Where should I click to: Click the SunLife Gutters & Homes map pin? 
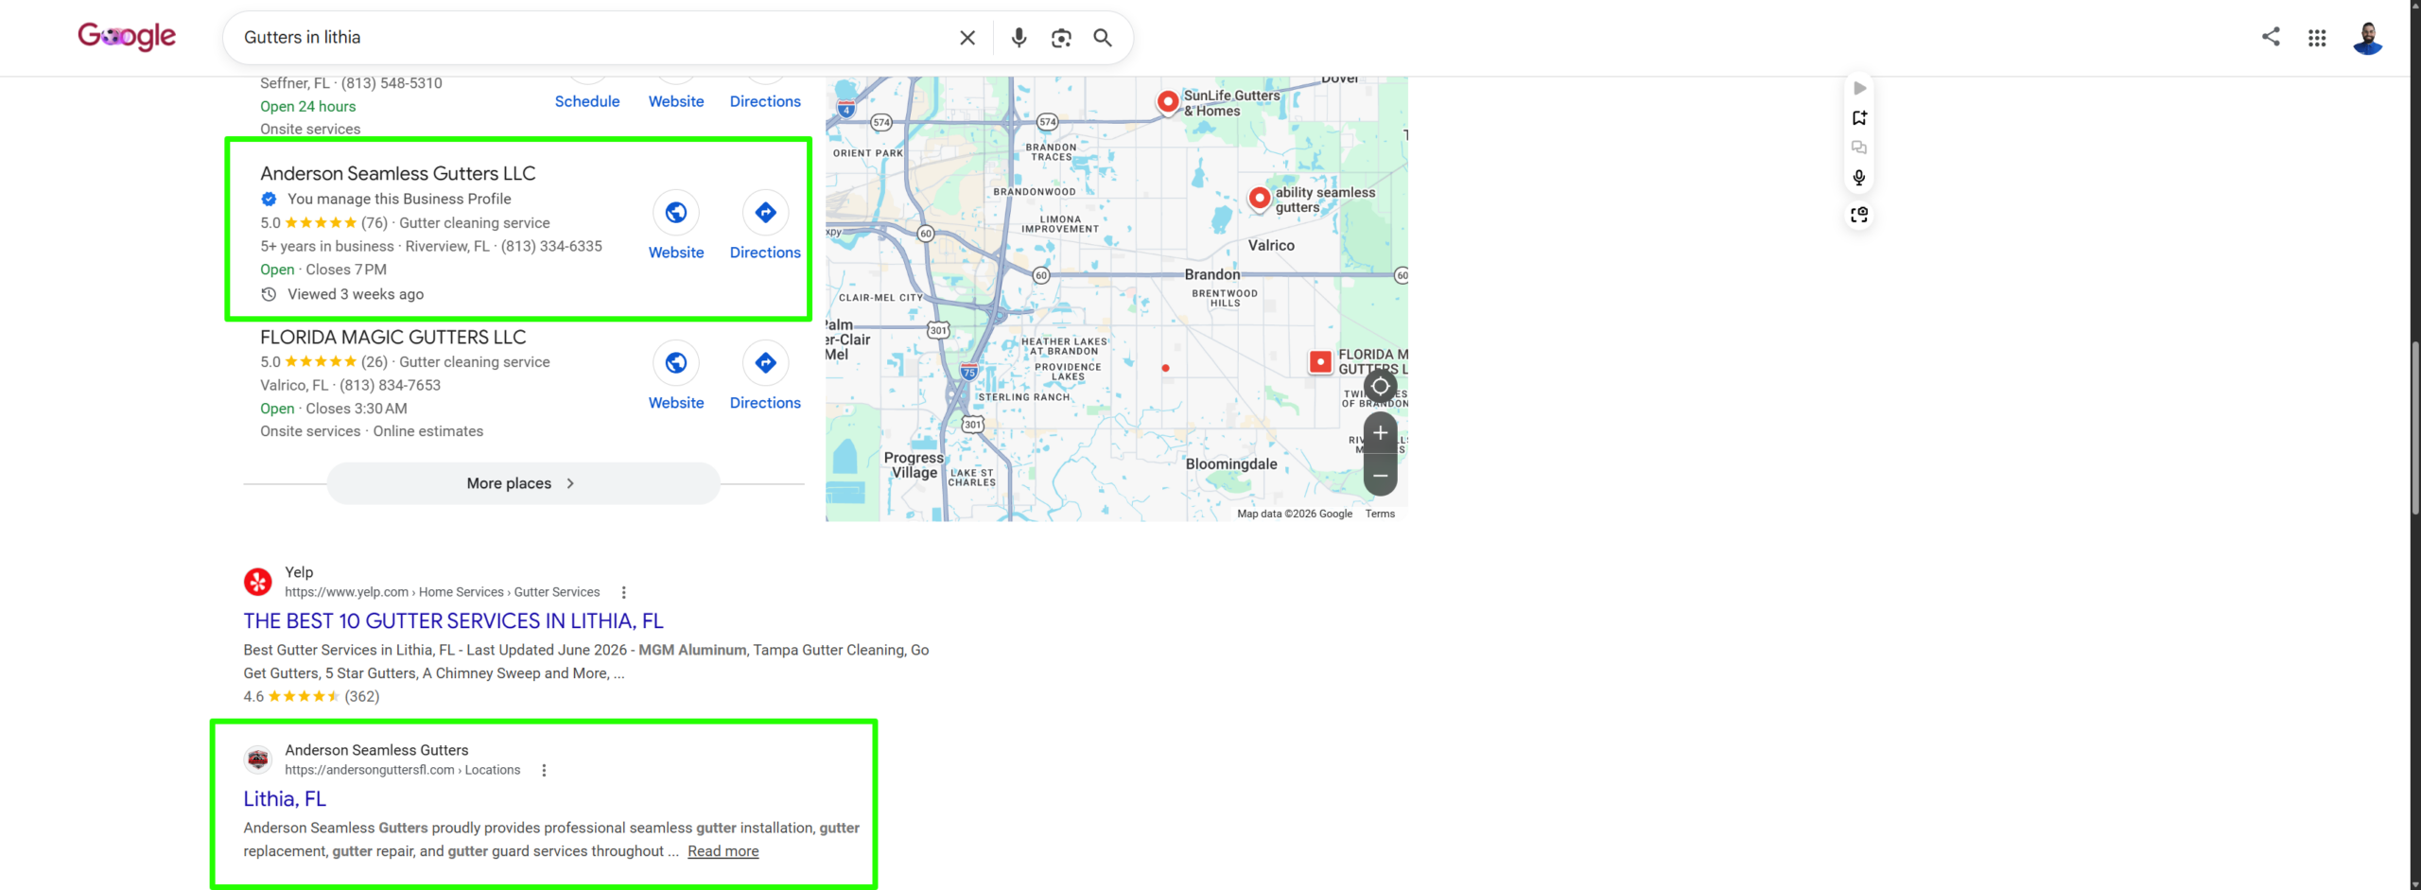click(x=1169, y=101)
